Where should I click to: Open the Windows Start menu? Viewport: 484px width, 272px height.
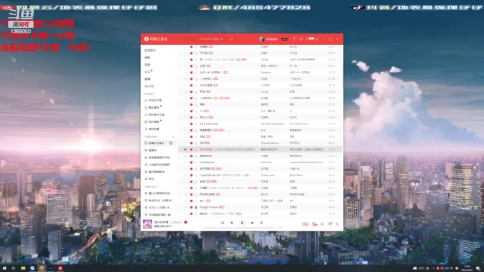tap(4, 268)
